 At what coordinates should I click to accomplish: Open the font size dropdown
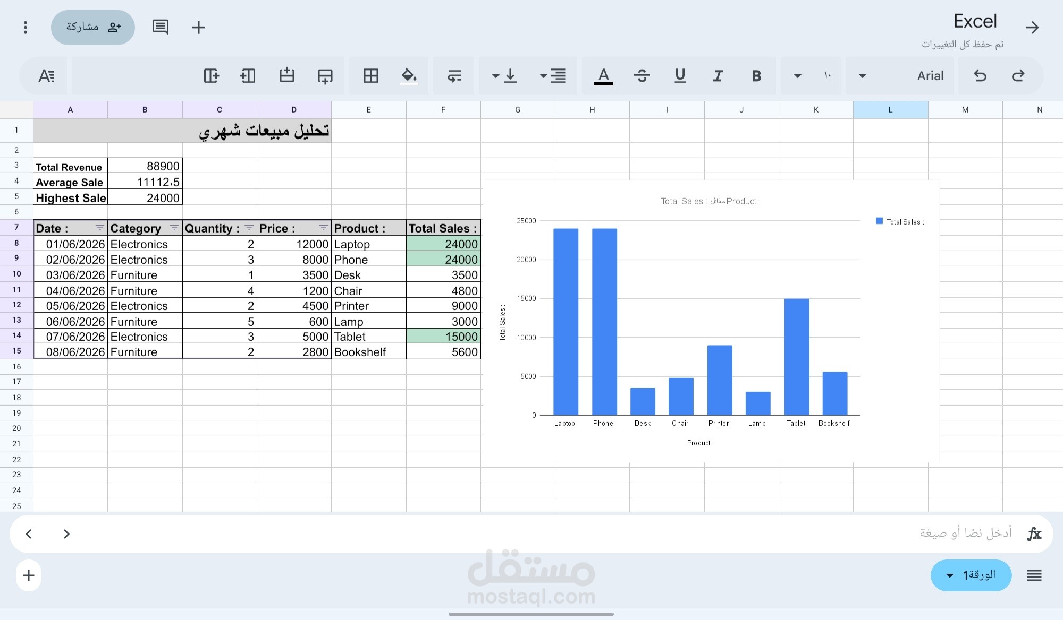(x=812, y=76)
